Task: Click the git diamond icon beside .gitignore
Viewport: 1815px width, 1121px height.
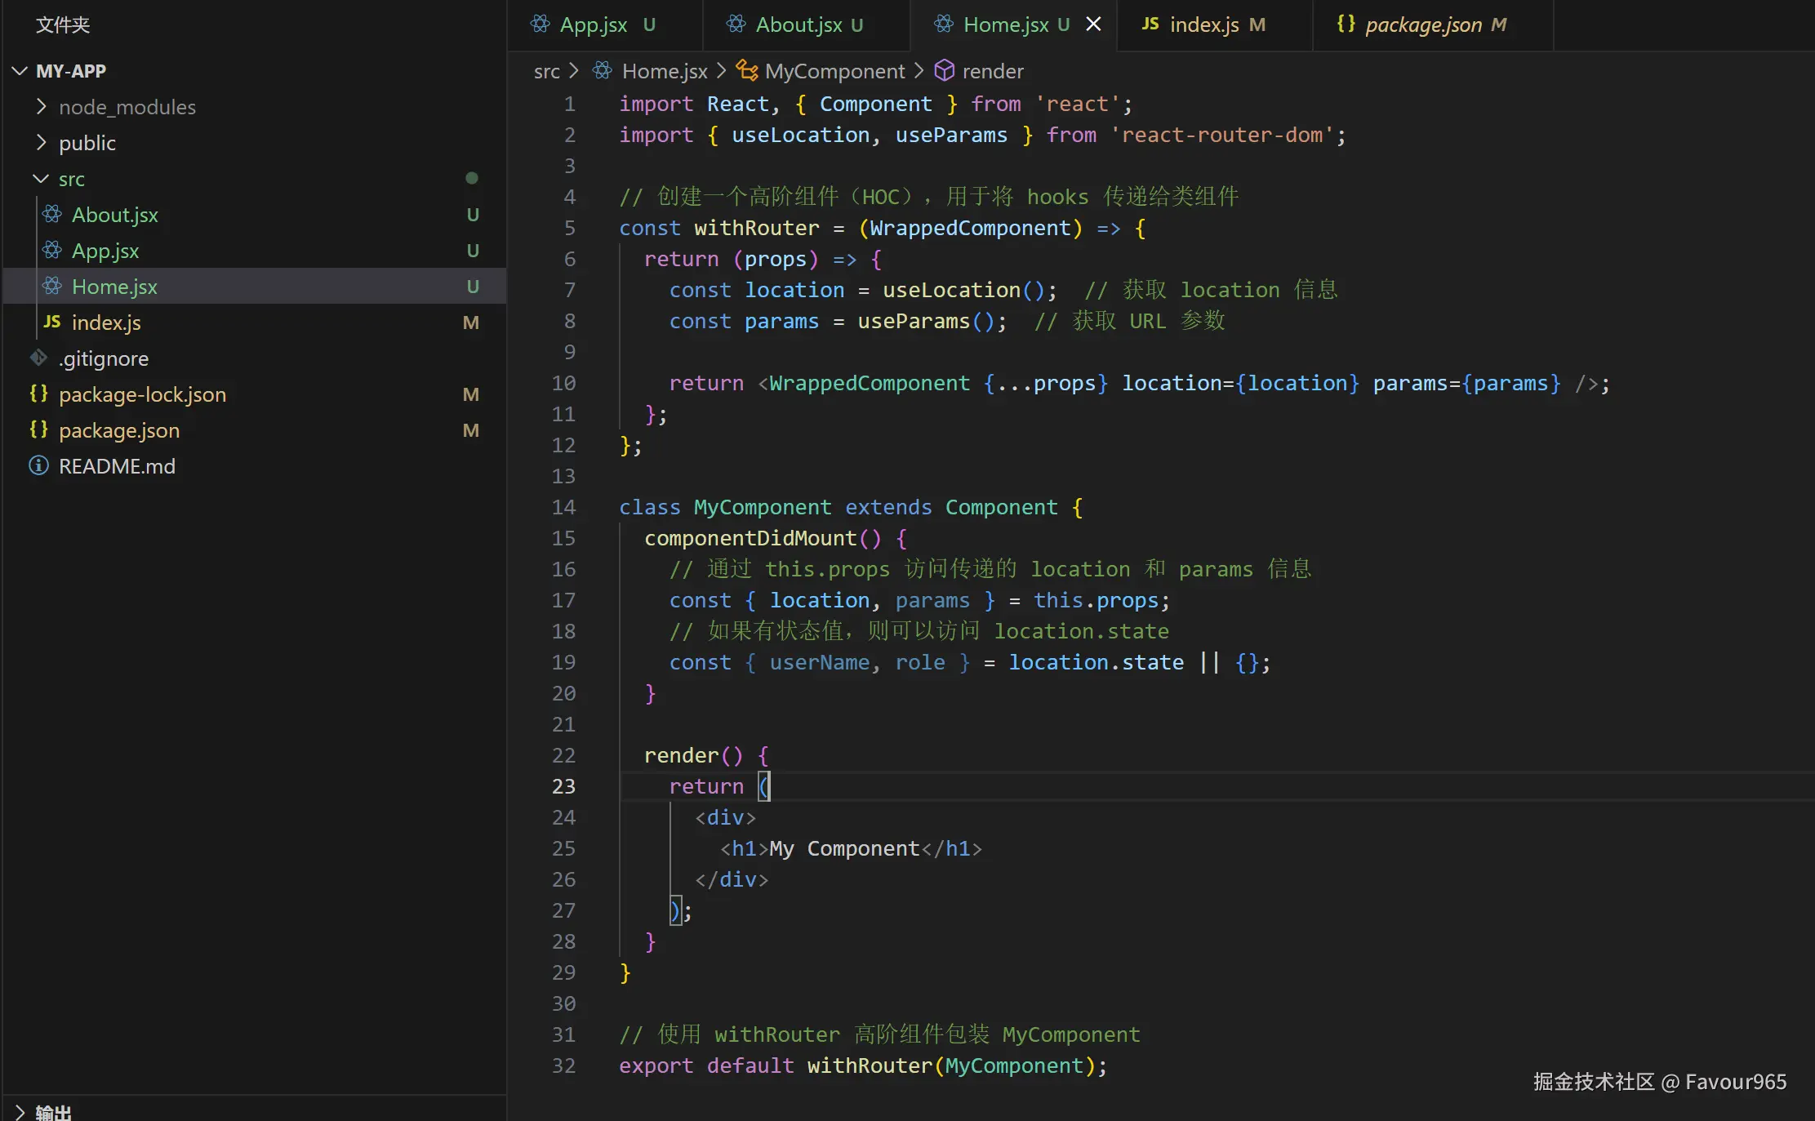Action: click(x=38, y=358)
